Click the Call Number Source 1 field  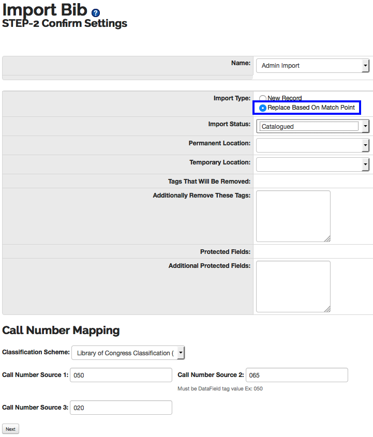pos(121,375)
